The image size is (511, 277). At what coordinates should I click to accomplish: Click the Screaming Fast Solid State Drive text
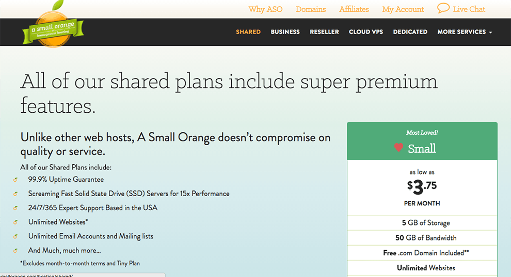pyautogui.click(x=129, y=194)
